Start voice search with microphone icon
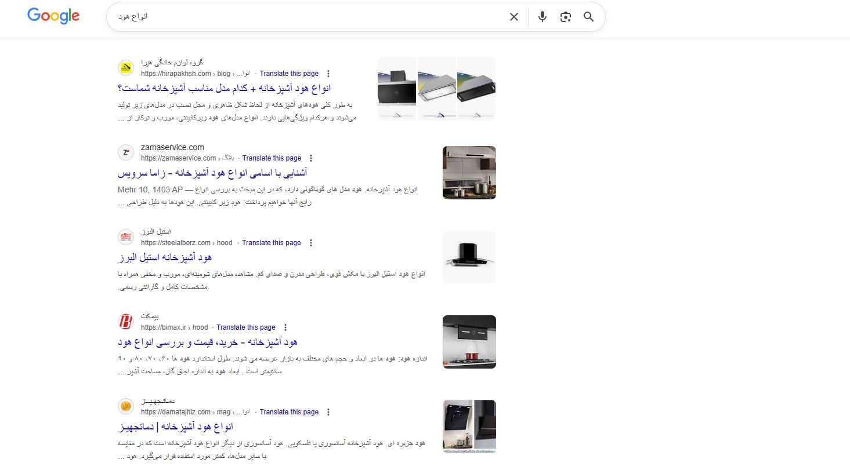The height and width of the screenshot is (470, 850). [542, 17]
